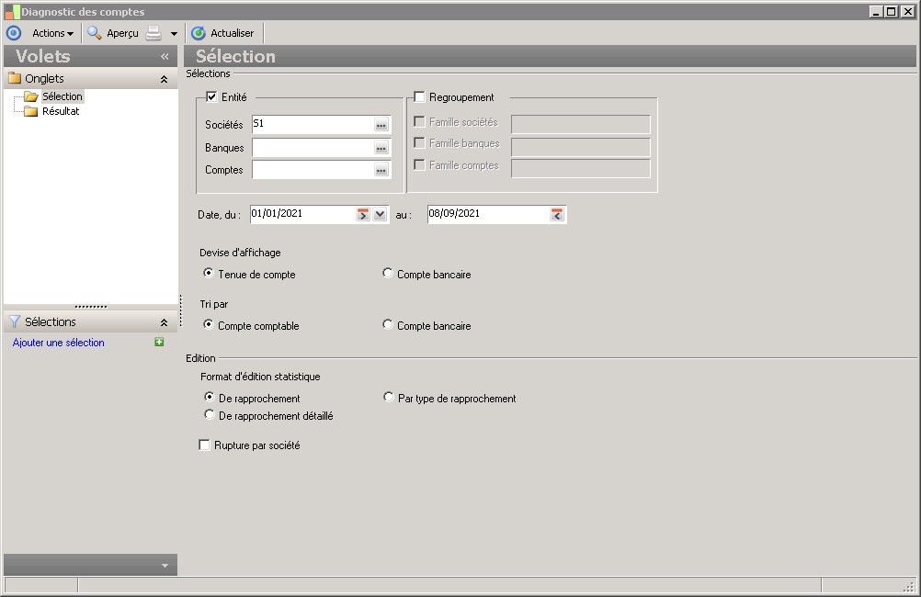This screenshot has height=597, width=921.
Task: Collapse the Onglets section
Action: click(x=164, y=79)
